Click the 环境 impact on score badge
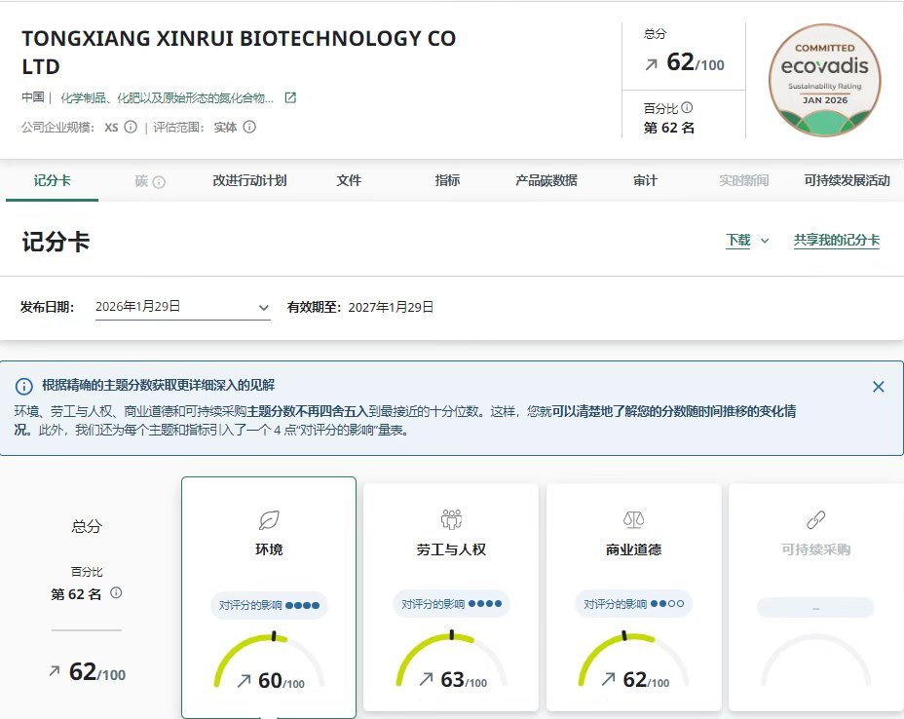 click(269, 605)
